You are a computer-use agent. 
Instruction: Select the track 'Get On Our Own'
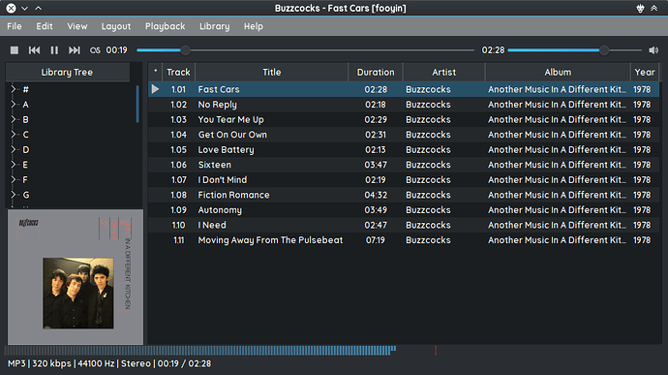[232, 135]
